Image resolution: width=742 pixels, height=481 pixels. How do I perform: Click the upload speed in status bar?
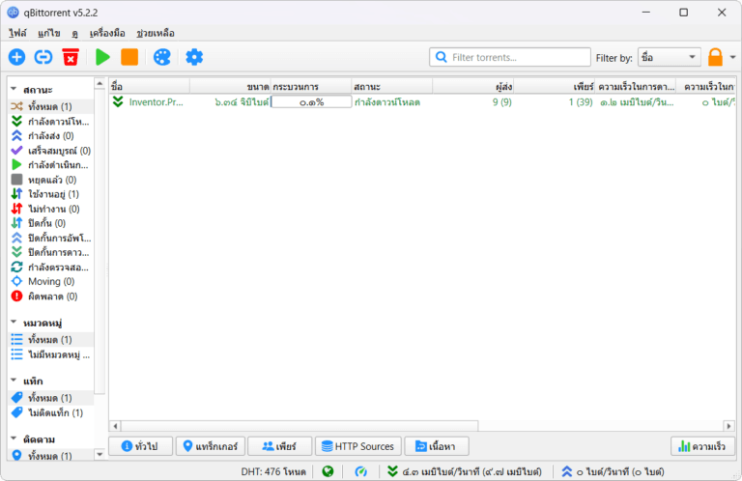(x=613, y=471)
